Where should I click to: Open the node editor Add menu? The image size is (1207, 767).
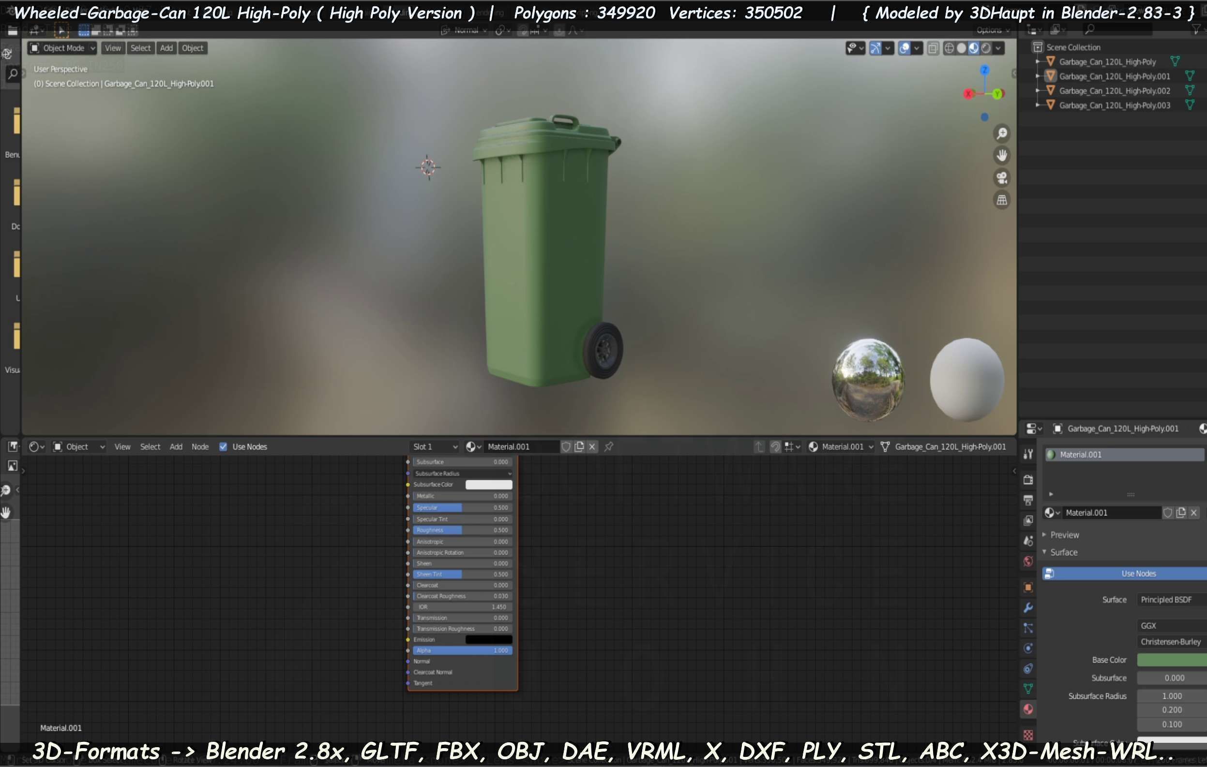[176, 446]
